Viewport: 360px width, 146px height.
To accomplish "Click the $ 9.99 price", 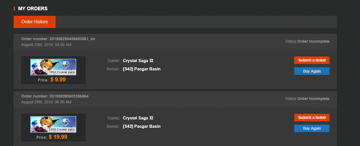I will (58, 80).
